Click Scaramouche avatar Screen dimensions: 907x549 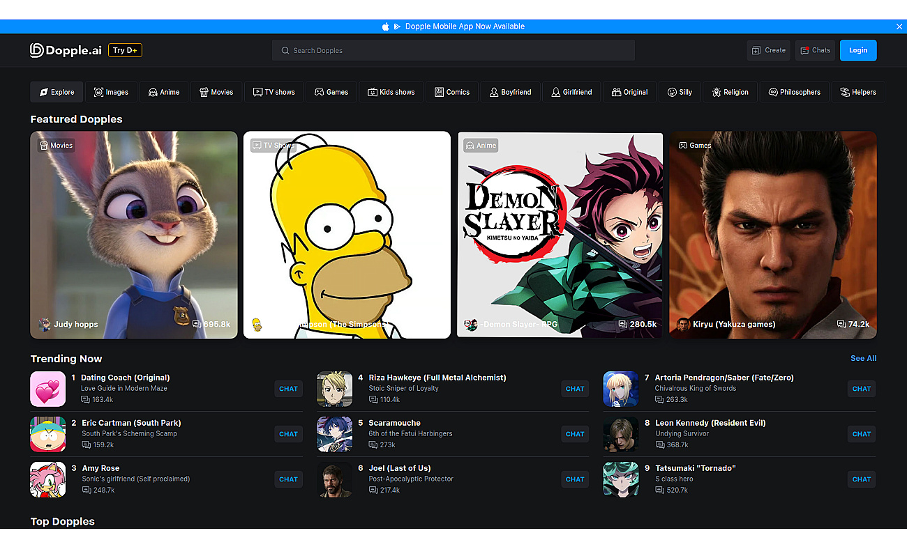[335, 434]
